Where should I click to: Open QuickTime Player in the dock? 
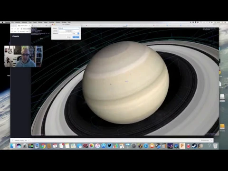coord(176,146)
